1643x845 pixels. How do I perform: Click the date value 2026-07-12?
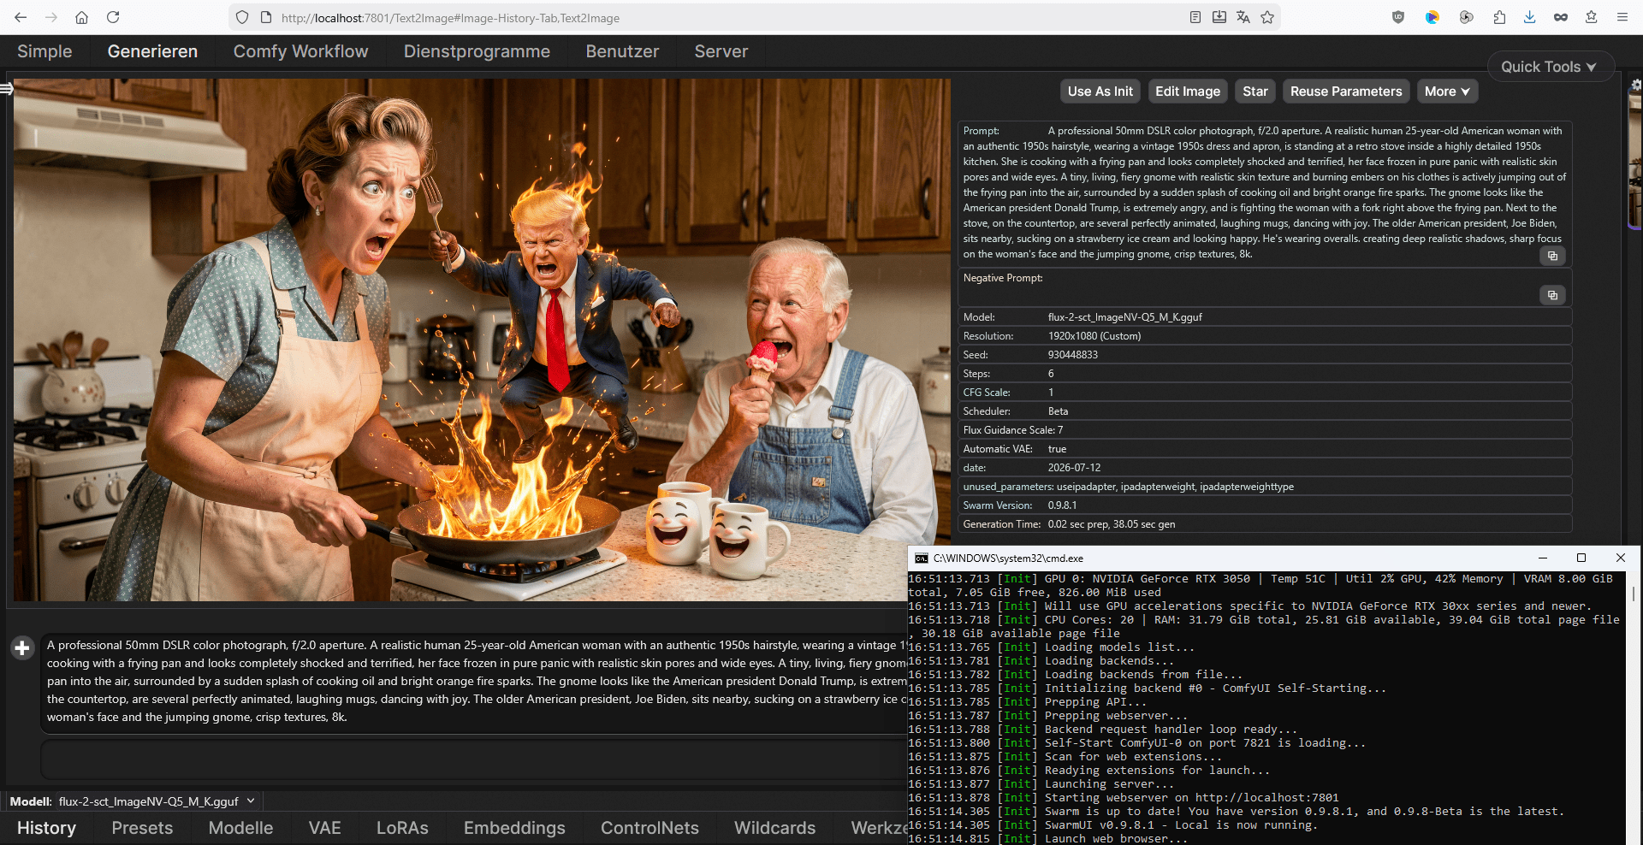tap(1075, 468)
